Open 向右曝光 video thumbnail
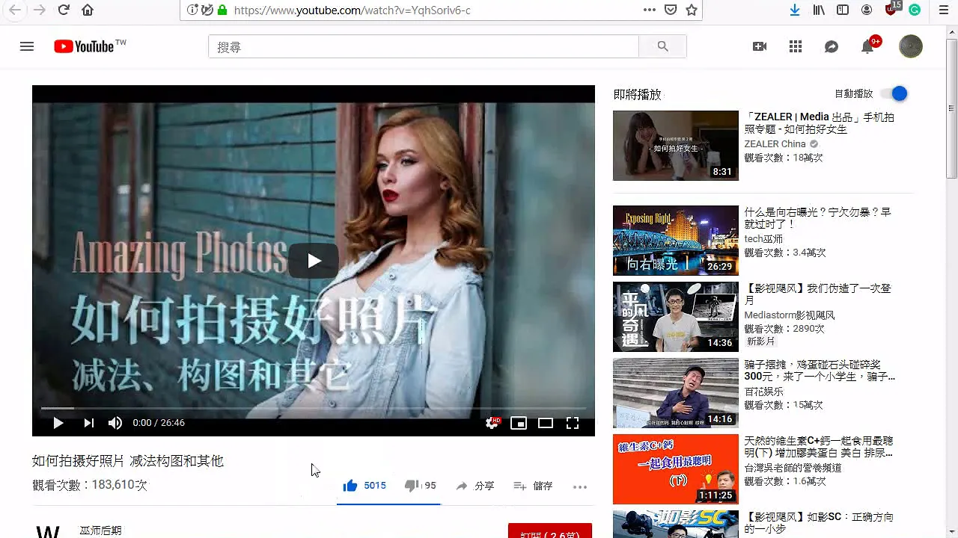This screenshot has height=538, width=958. pos(676,241)
